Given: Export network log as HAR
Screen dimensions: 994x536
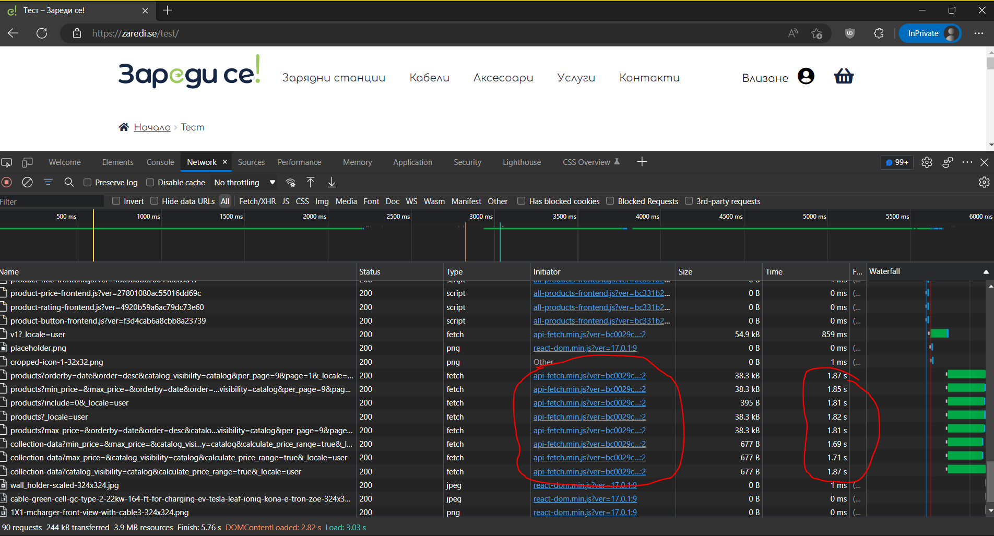Looking at the screenshot, I should click(x=331, y=182).
